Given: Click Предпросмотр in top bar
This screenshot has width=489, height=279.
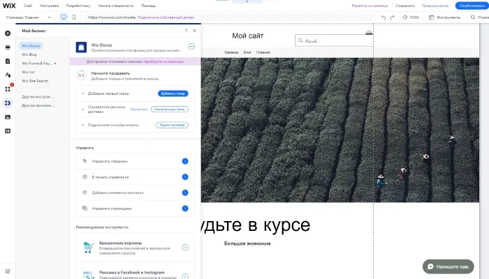Looking at the screenshot, I should click(435, 6).
